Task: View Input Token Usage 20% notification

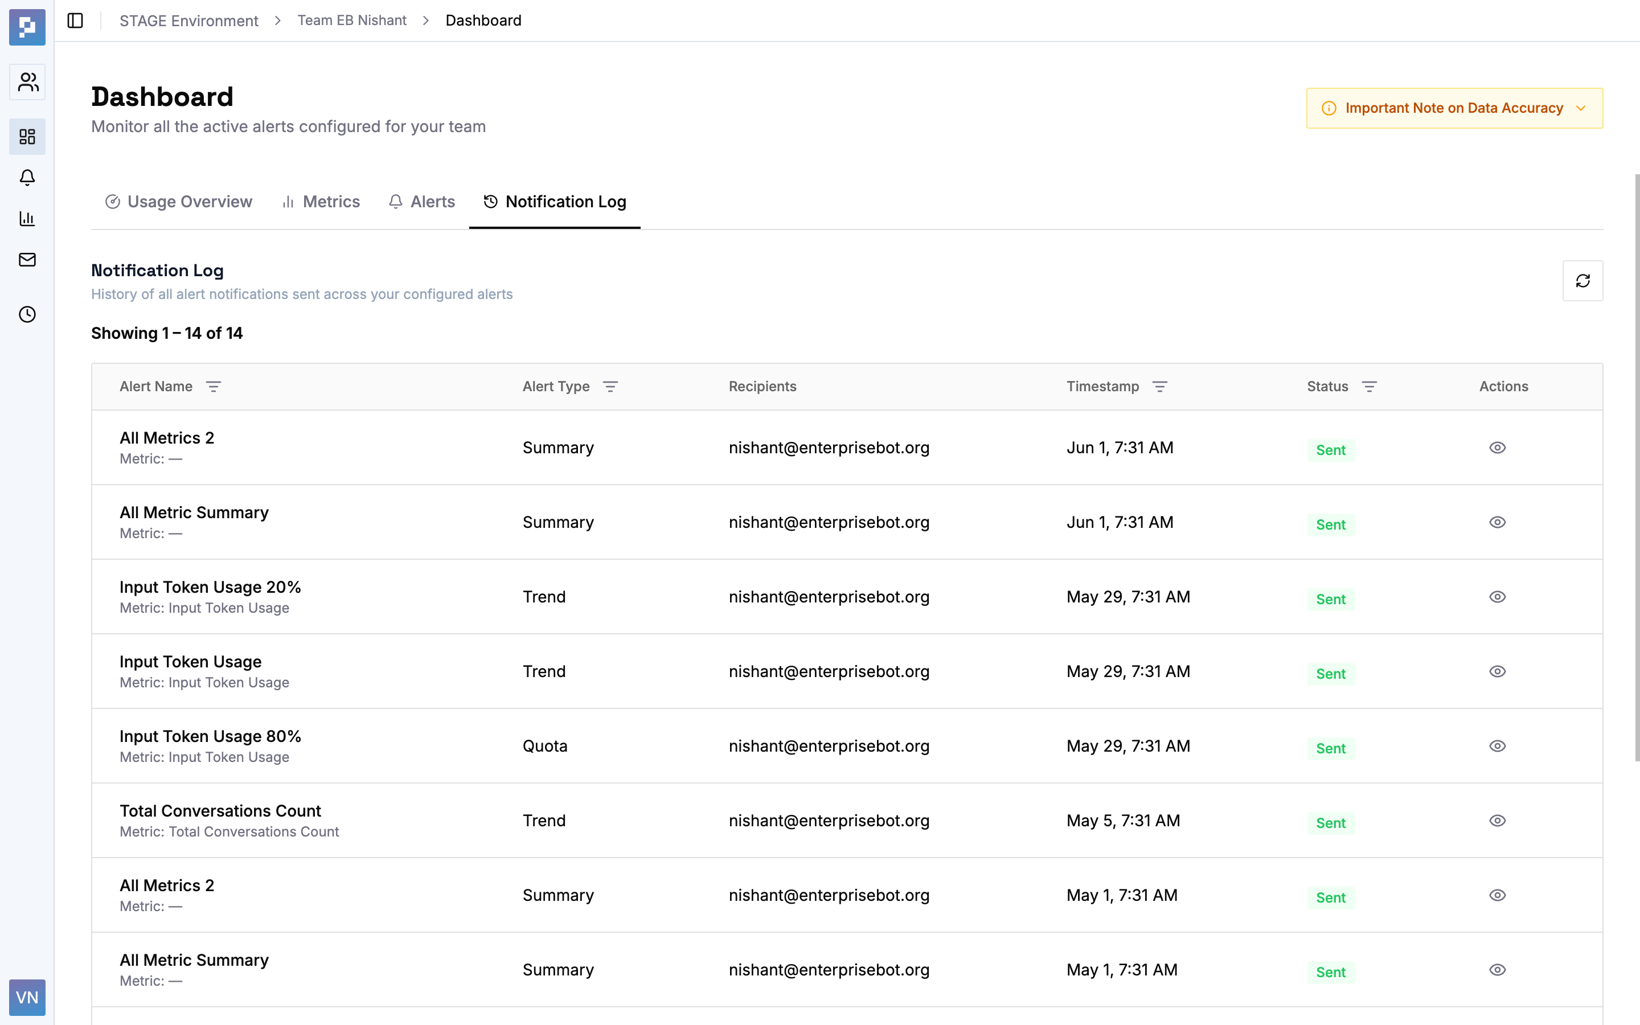Action: coord(1497,597)
